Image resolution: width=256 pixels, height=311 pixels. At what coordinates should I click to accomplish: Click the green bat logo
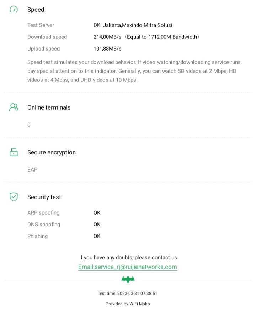(x=128, y=280)
